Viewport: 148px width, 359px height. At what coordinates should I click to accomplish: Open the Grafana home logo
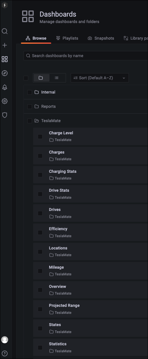[x=5, y=5]
